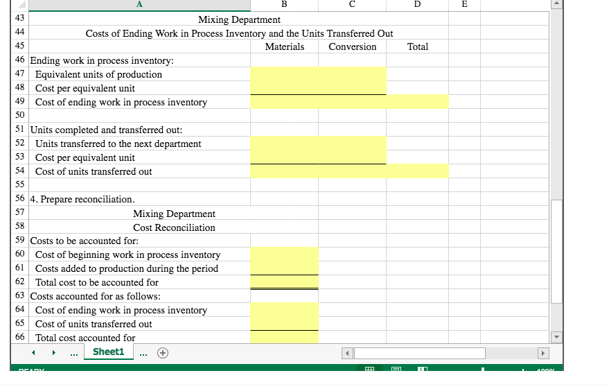Click the 'Mixing Department' title in row 43

click(239, 19)
